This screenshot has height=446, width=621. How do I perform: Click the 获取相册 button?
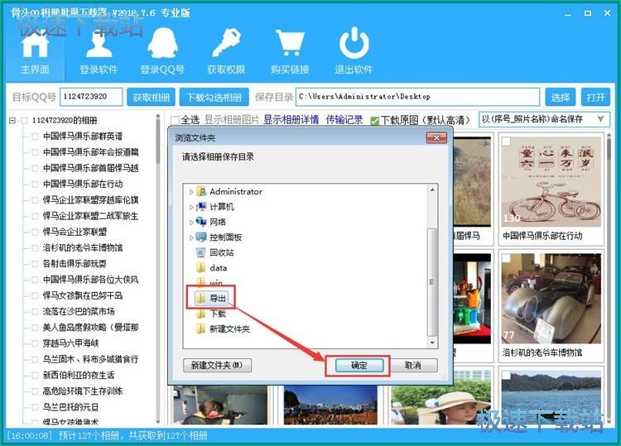click(x=151, y=97)
